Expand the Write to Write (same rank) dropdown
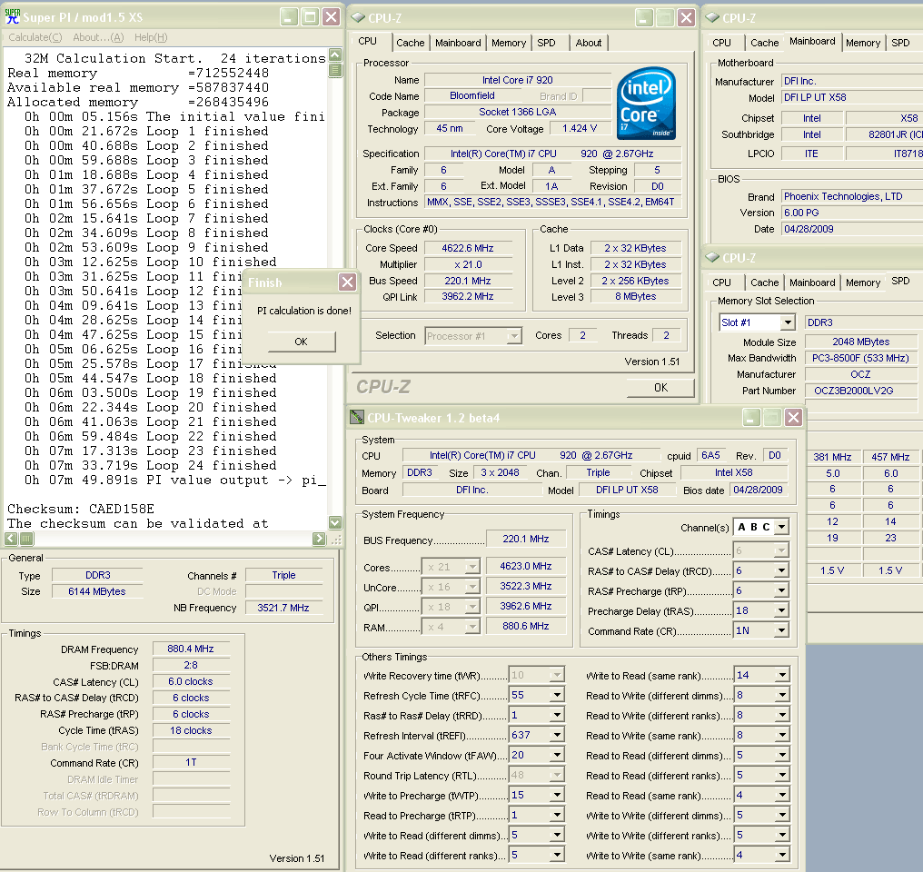The height and width of the screenshot is (872, 923). pos(781,856)
